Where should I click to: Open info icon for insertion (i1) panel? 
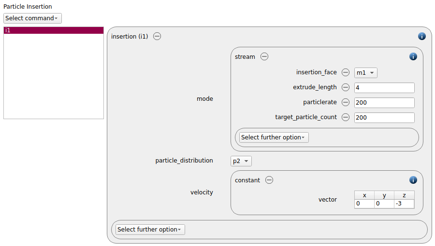point(421,36)
